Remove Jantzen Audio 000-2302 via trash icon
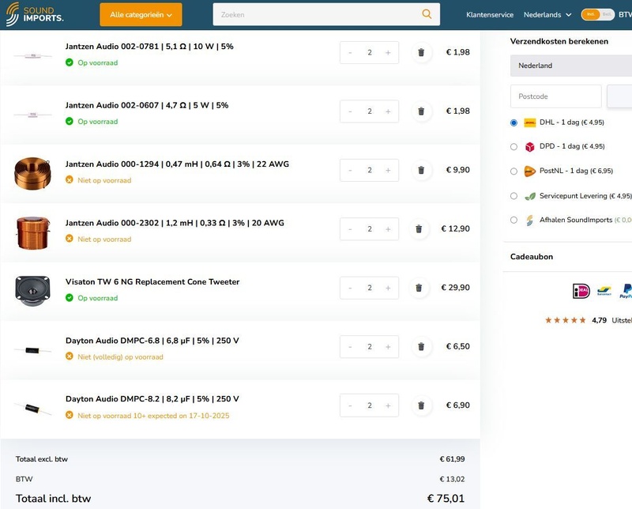 tap(419, 229)
